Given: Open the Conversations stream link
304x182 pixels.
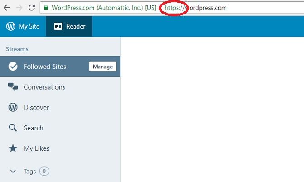Looking at the screenshot, I should [44, 87].
